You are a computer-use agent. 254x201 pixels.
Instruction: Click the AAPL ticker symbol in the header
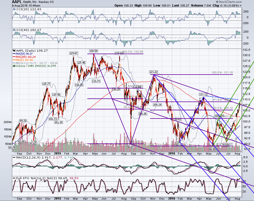point(17,2)
